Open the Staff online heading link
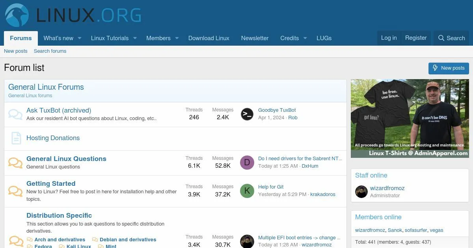The width and height of the screenshot is (473, 248). (371, 176)
